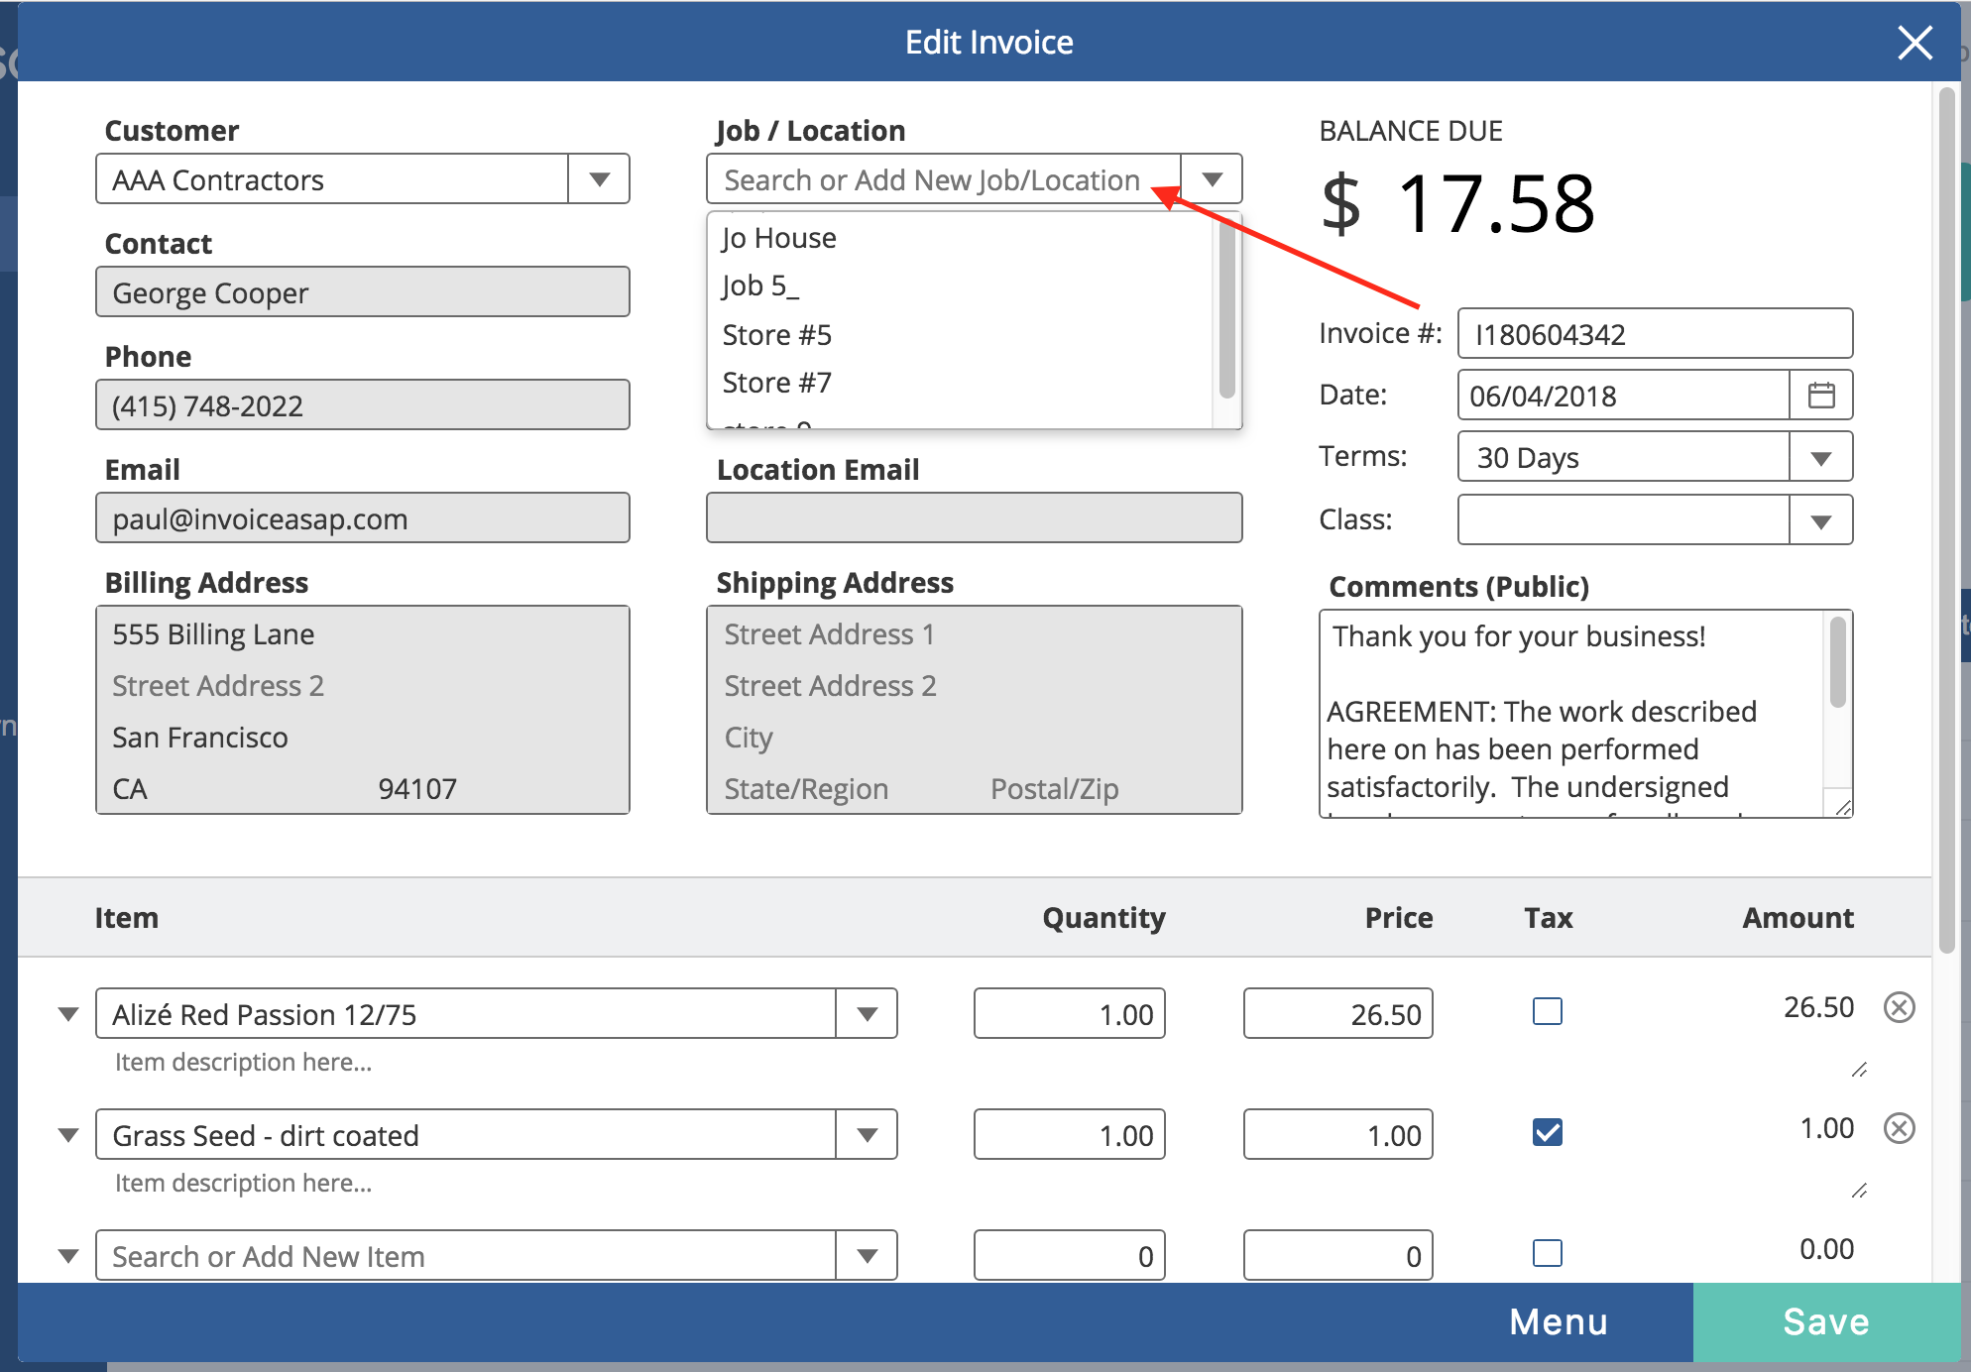The width and height of the screenshot is (1971, 1372).
Task: Click the Invoice number field
Action: pos(1654,334)
